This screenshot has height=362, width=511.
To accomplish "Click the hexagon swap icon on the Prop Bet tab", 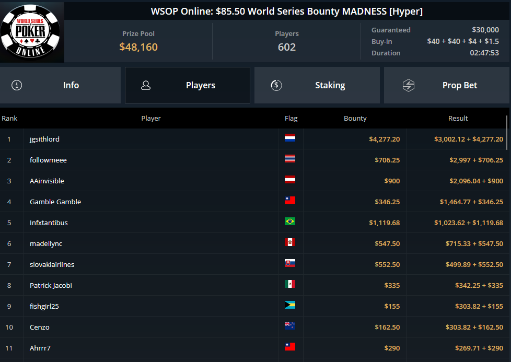I will 409,85.
